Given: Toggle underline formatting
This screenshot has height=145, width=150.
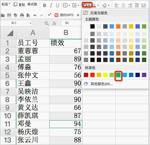Looking at the screenshot, I should click(x=58, y=5).
